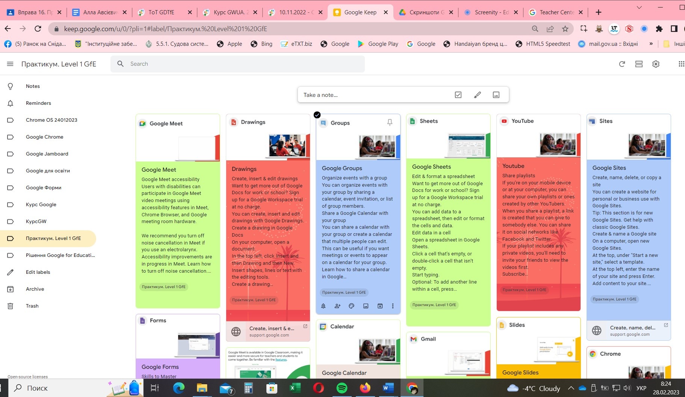685x397 pixels.
Task: Create new note with drawing
Action: 477,95
